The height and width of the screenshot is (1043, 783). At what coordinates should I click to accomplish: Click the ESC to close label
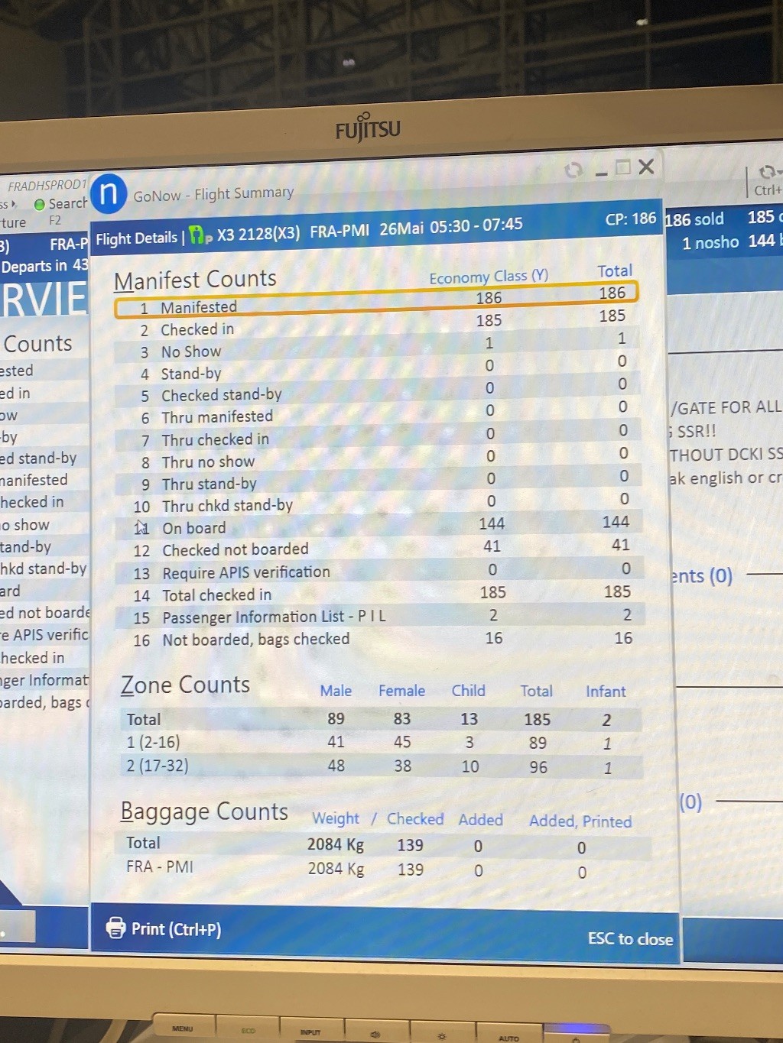point(630,938)
